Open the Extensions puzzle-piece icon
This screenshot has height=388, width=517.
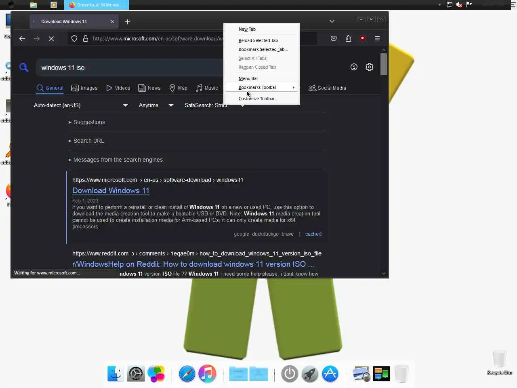[348, 38]
